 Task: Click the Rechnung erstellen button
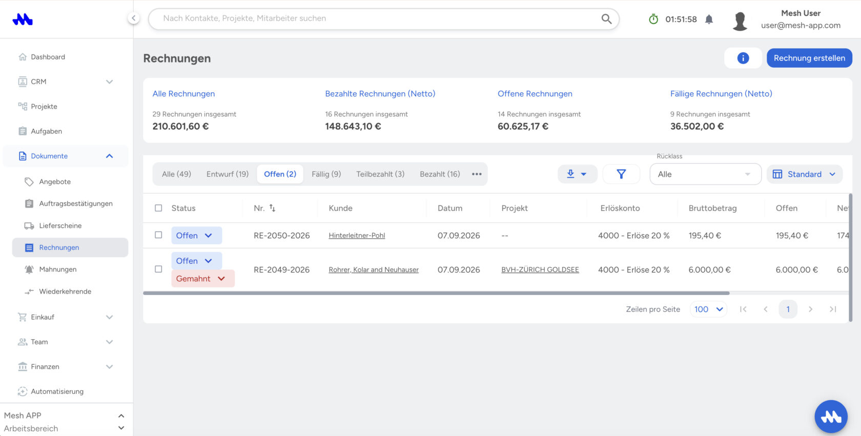tap(809, 58)
